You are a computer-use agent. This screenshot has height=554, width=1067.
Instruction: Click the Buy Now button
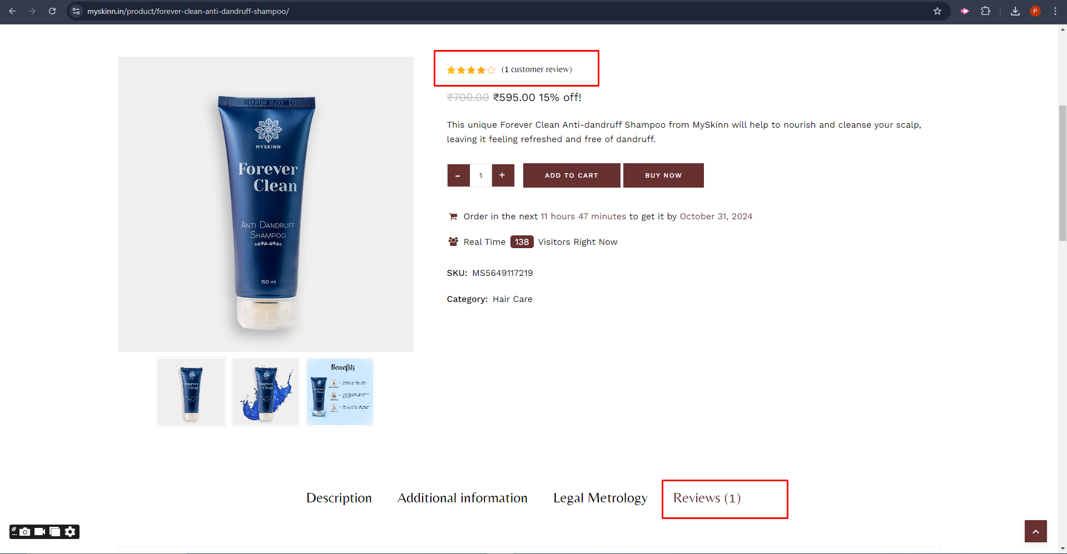[x=663, y=175]
